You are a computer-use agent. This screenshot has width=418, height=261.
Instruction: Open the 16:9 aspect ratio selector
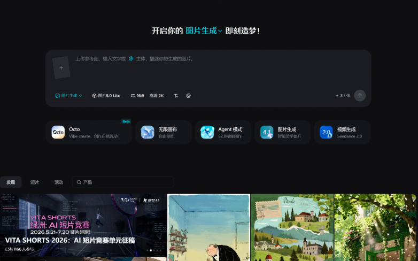137,96
